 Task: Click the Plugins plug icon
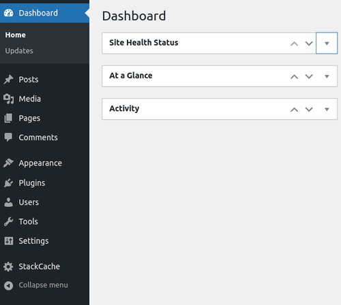(9, 182)
